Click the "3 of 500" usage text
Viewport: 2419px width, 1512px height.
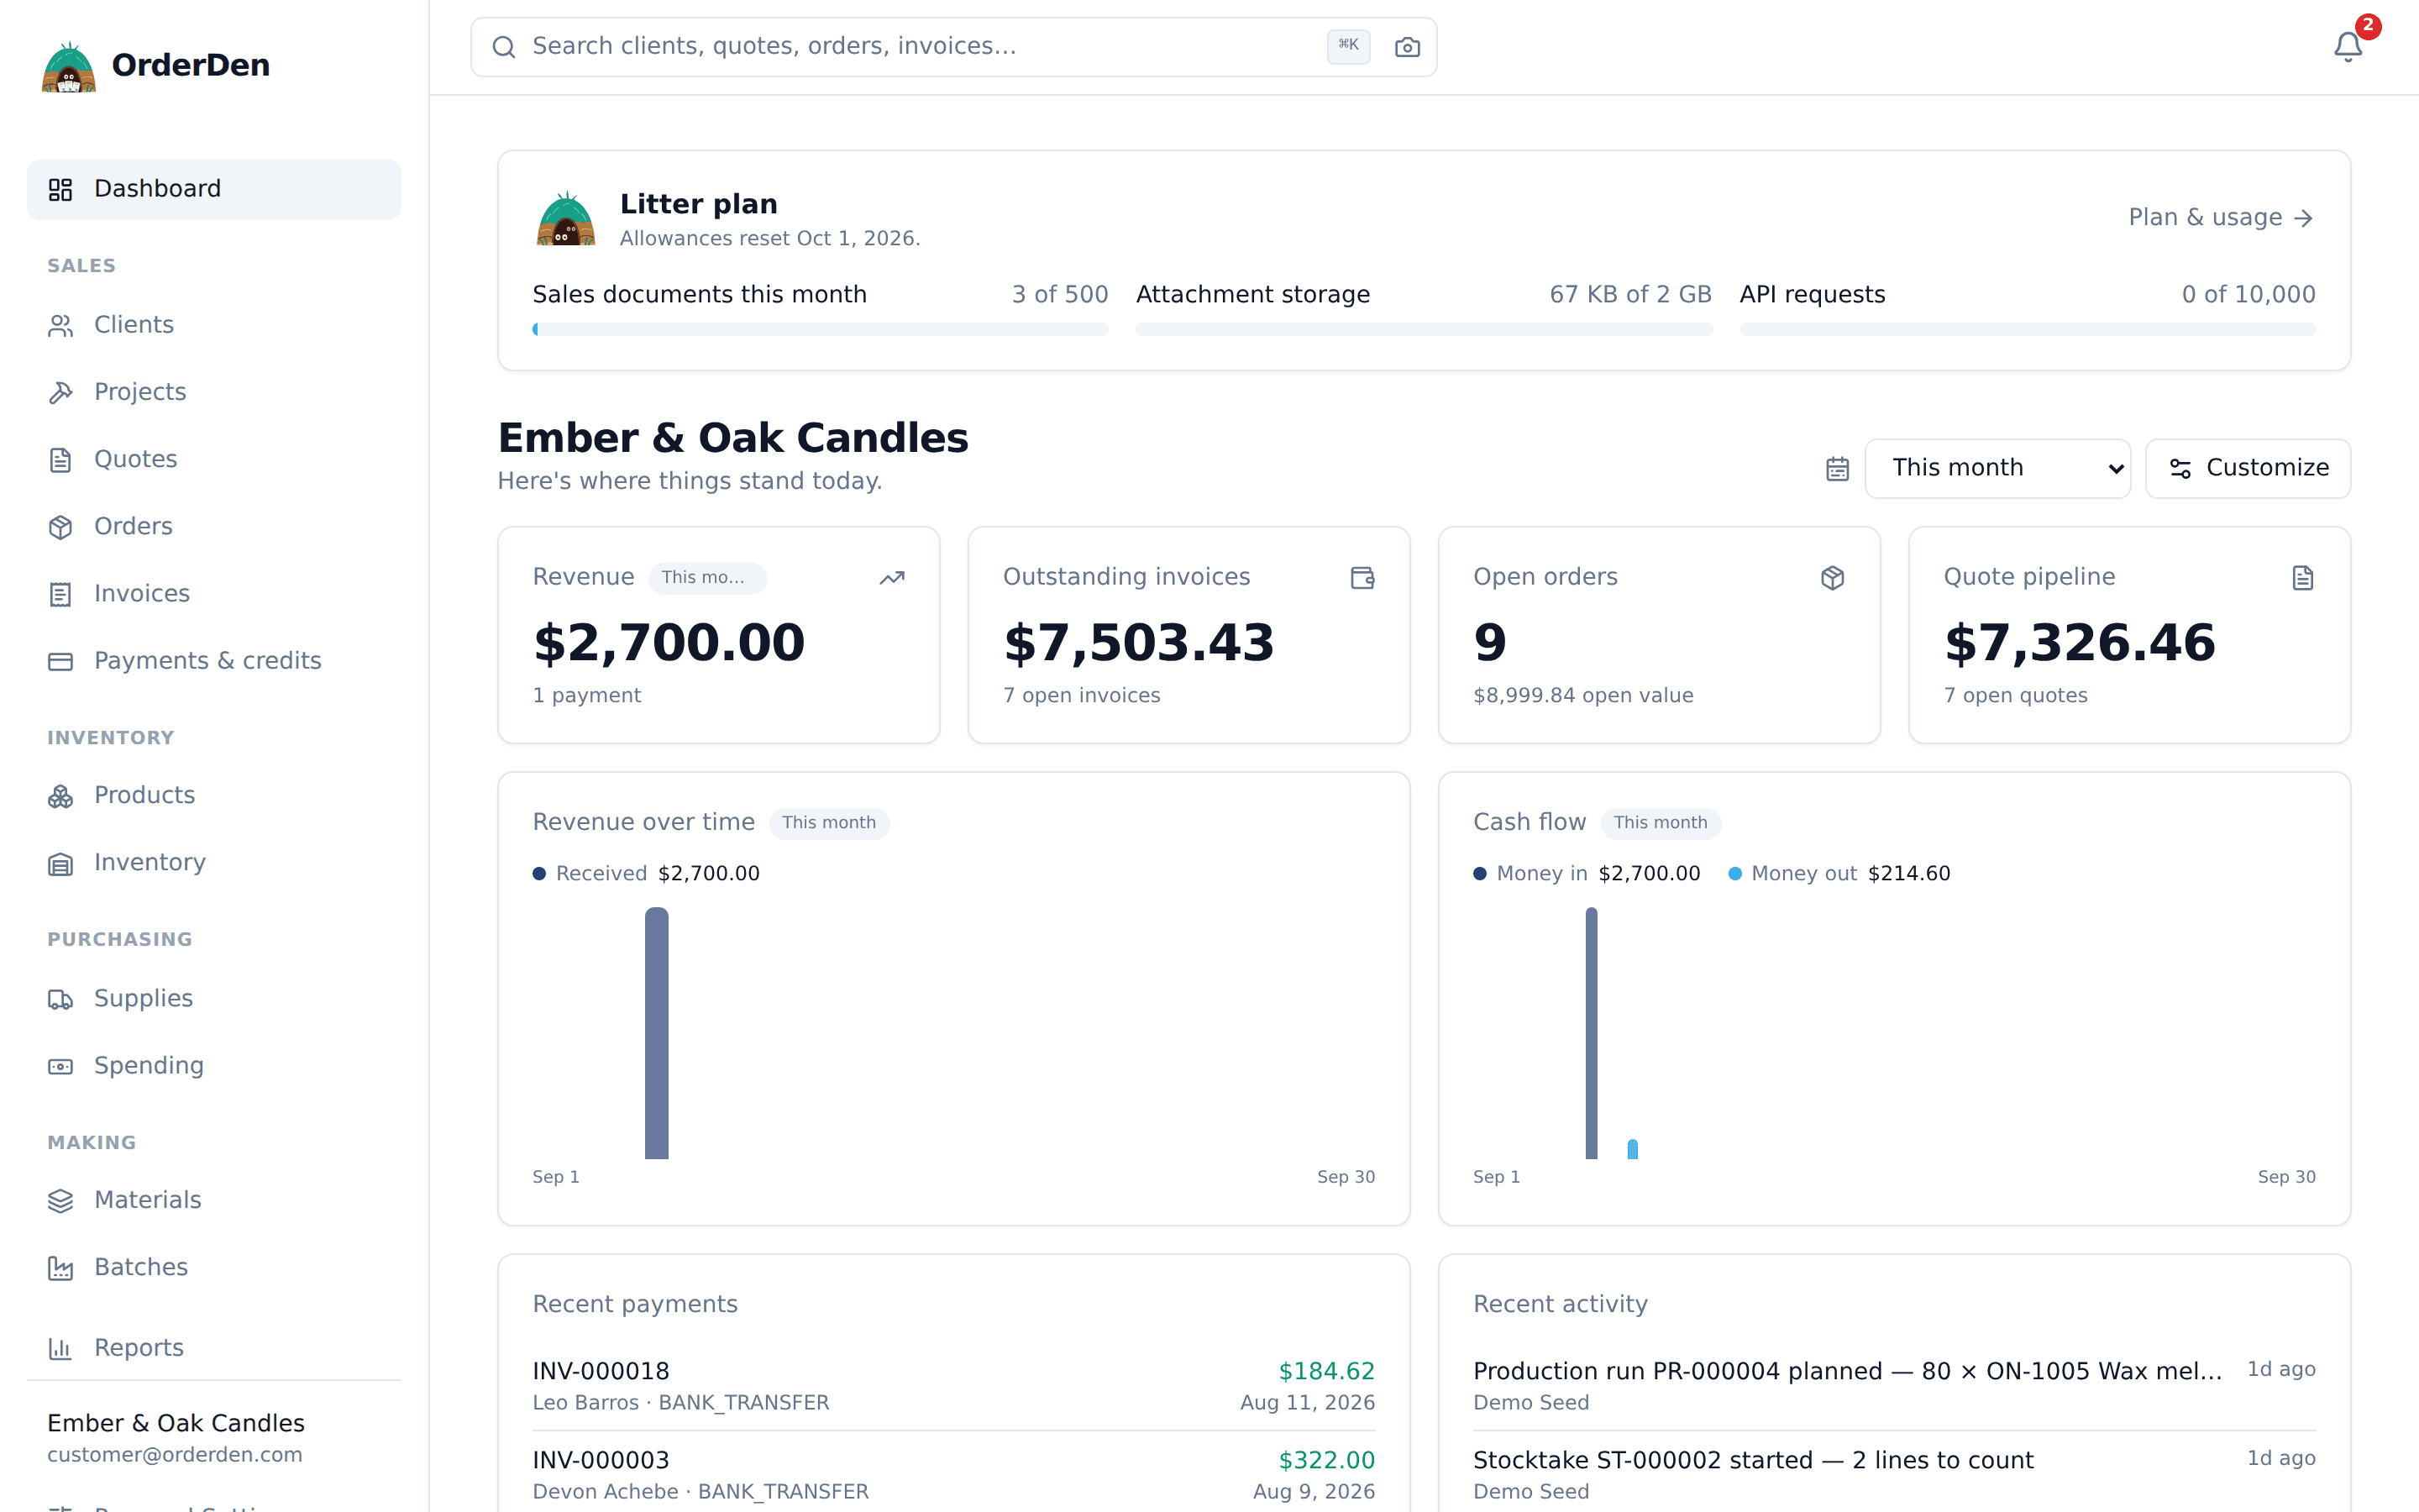(x=1059, y=295)
